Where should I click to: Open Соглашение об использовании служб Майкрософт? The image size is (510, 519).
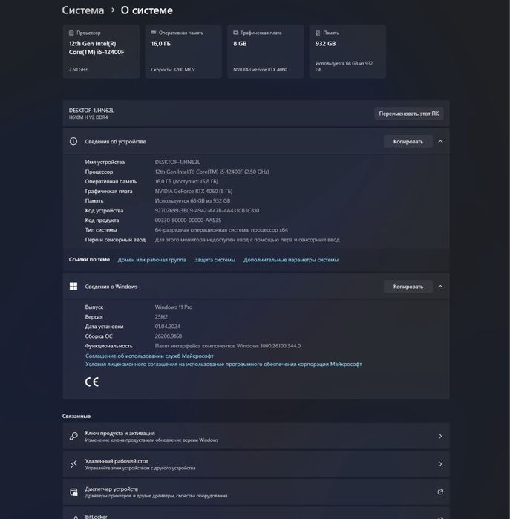149,356
